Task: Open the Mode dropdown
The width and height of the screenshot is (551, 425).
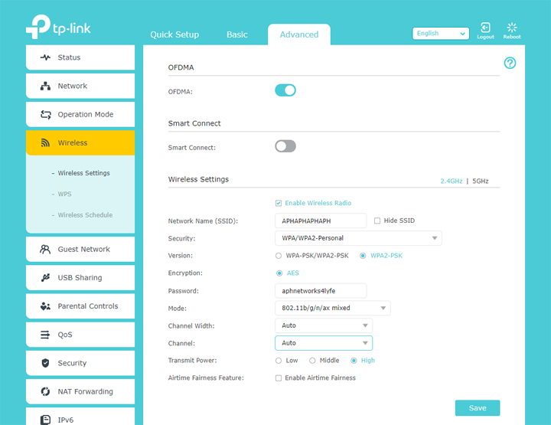Action: click(332, 308)
